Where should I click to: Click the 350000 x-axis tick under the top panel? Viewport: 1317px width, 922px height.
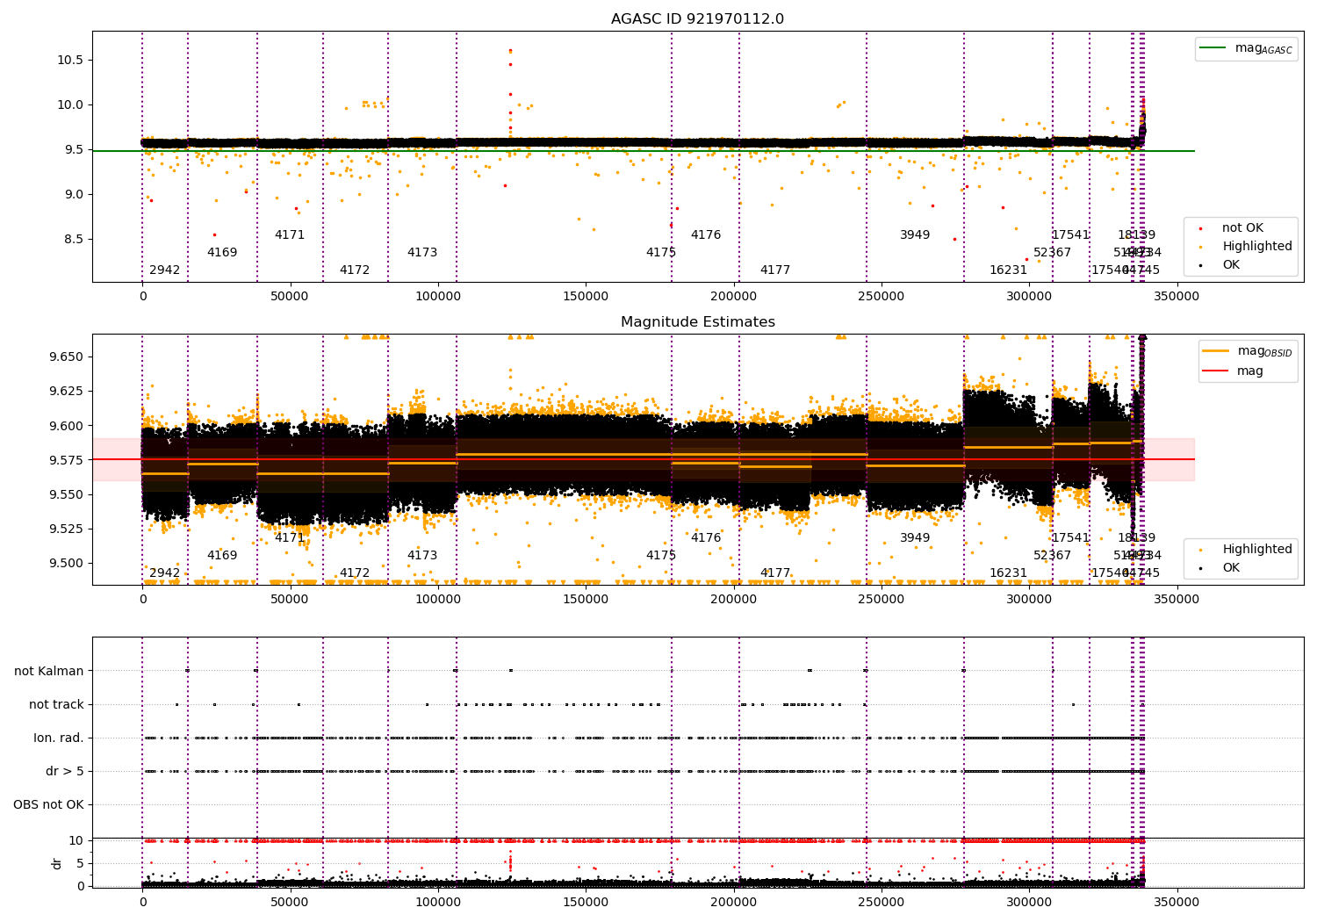(x=1176, y=297)
